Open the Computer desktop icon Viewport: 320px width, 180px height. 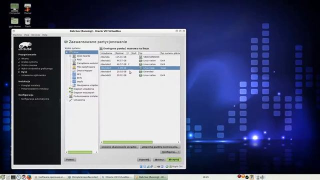pos(14,9)
